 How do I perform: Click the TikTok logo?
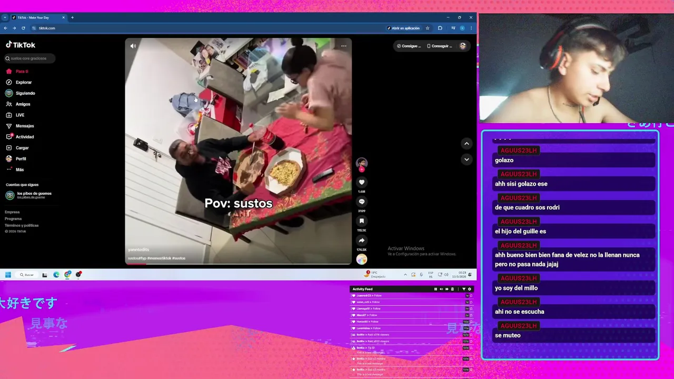click(21, 45)
